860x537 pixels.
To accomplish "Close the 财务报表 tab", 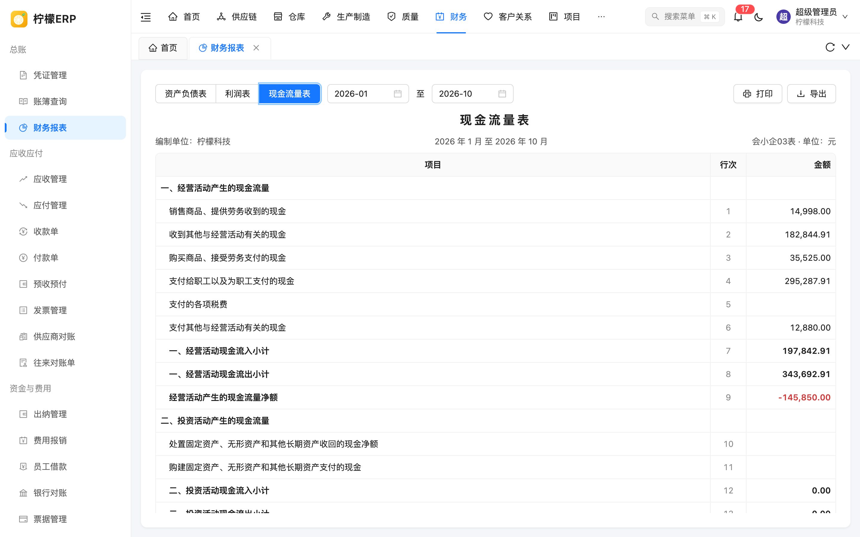I will click(x=256, y=48).
